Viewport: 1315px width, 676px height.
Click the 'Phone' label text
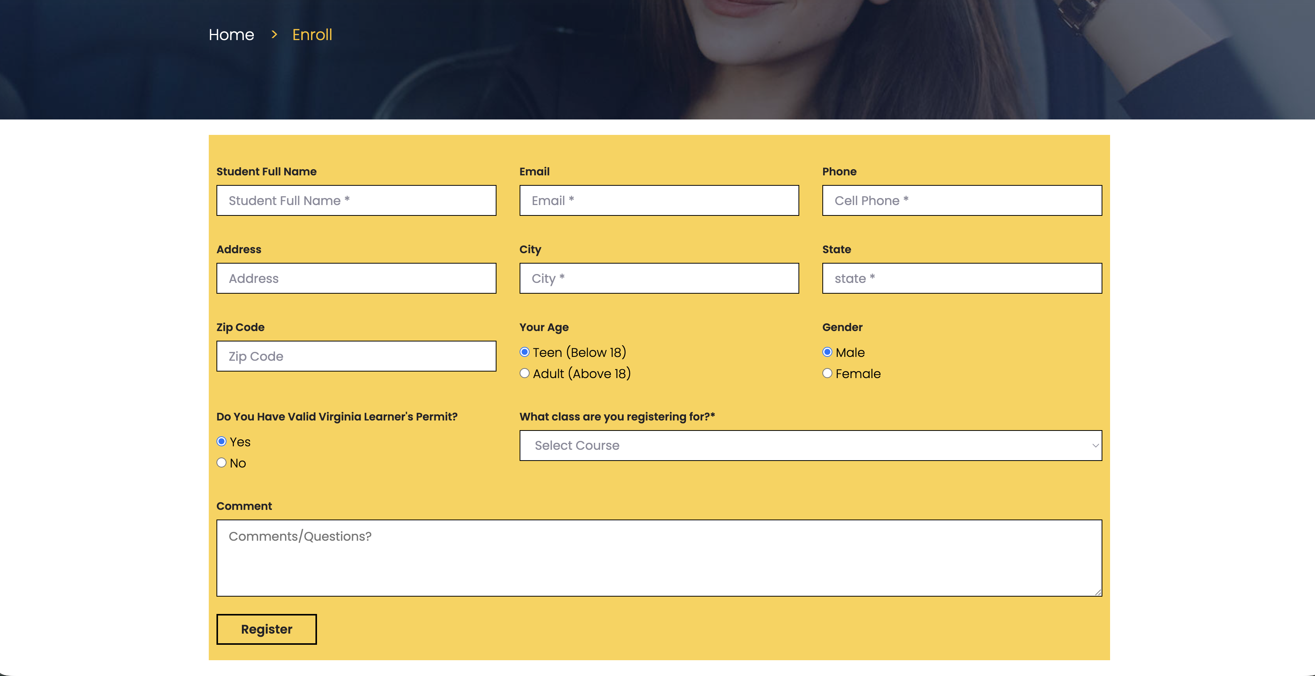coord(839,172)
